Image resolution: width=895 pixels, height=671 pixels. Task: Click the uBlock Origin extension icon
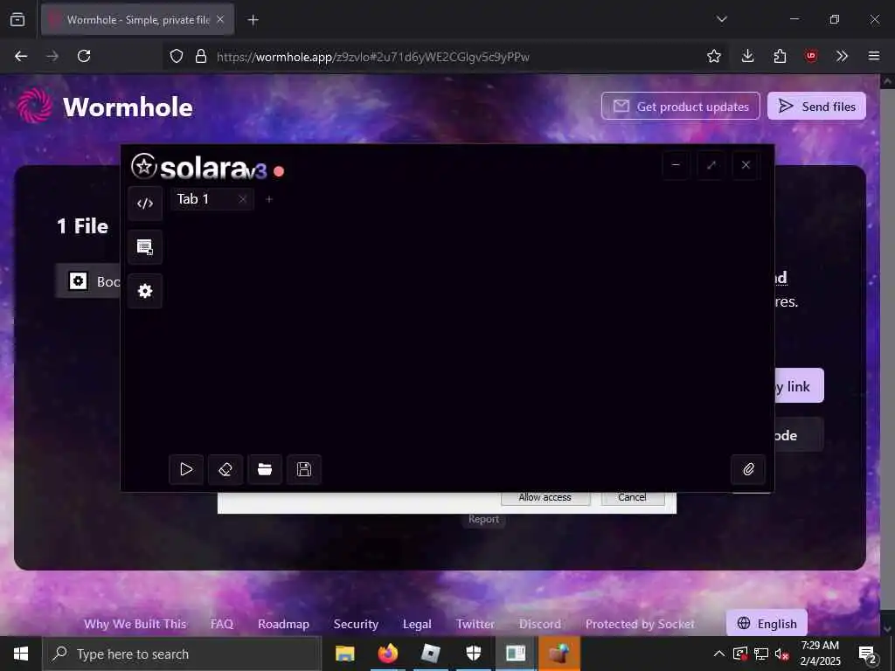pos(811,56)
